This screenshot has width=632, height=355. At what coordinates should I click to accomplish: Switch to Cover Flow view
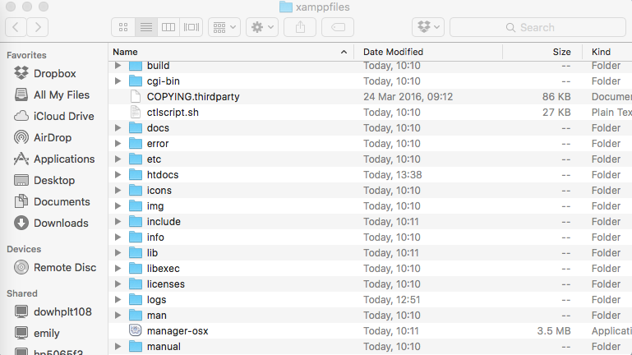[191, 27]
